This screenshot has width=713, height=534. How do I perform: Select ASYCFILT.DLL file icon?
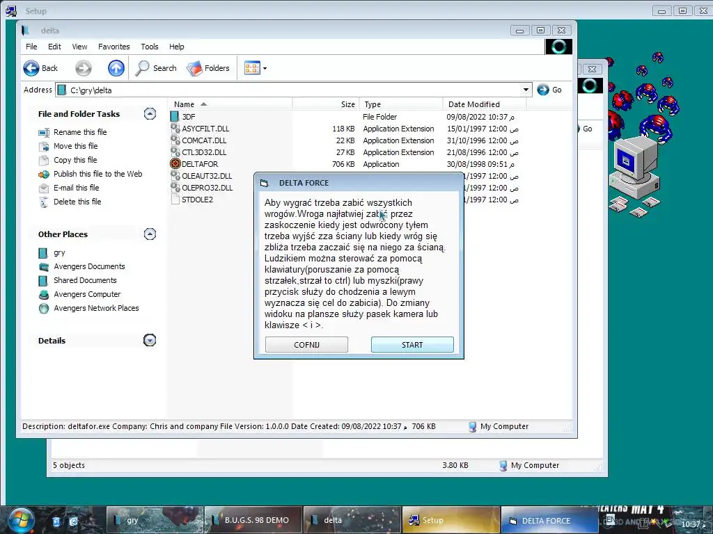pyautogui.click(x=175, y=129)
